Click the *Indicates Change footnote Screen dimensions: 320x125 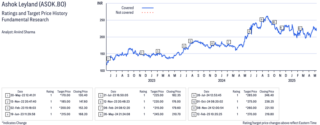point(14,123)
